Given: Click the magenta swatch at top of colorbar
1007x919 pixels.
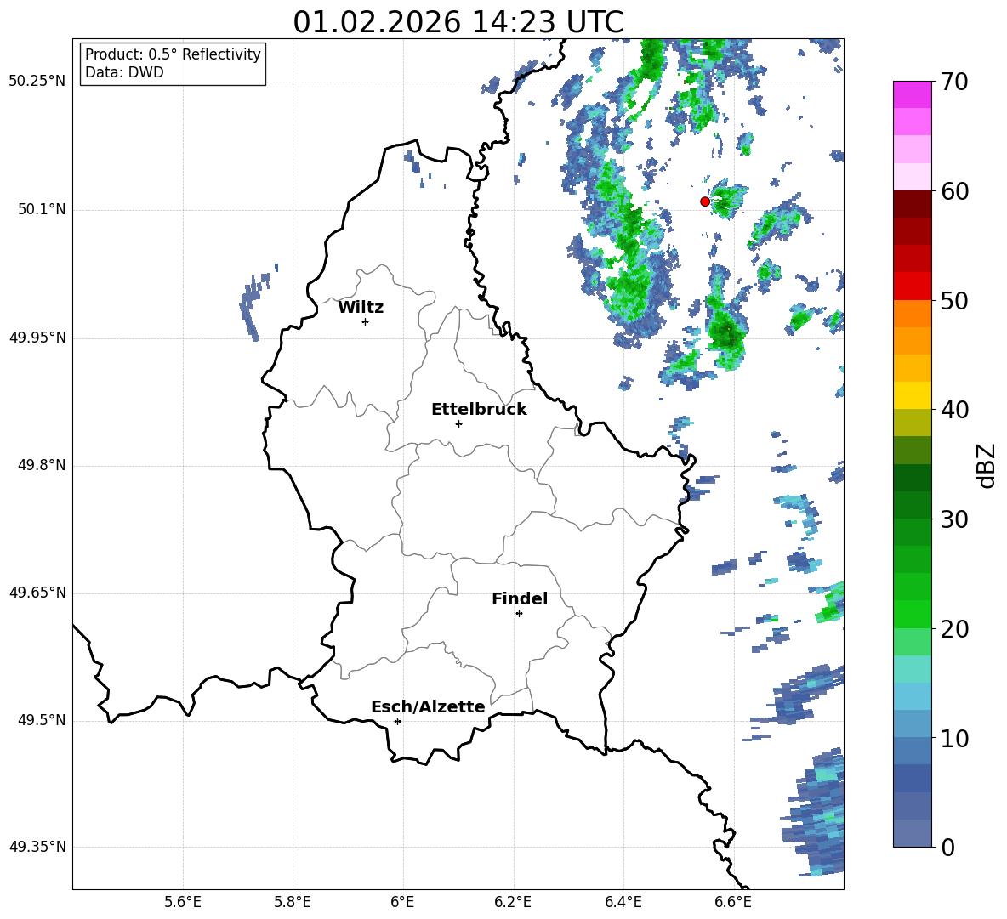Looking at the screenshot, I should tap(912, 94).
